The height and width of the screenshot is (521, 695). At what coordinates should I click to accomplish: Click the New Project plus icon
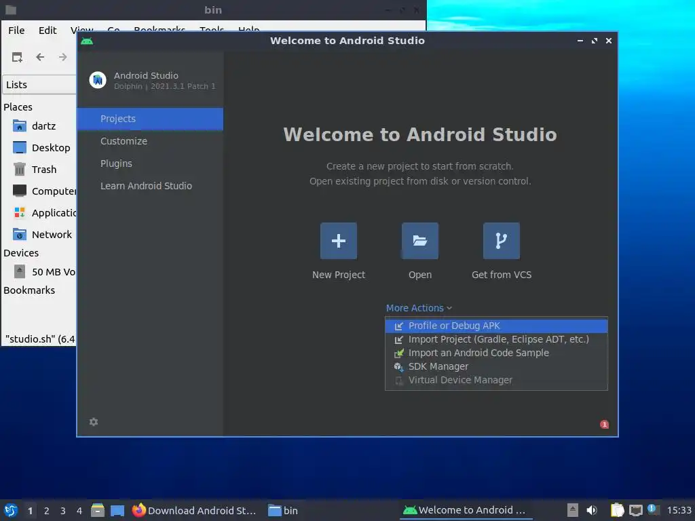point(338,241)
